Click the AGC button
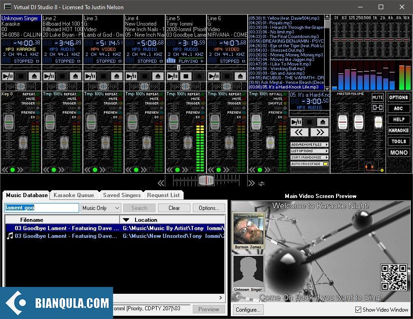The width and height of the screenshot is (413, 319). pyautogui.click(x=398, y=108)
